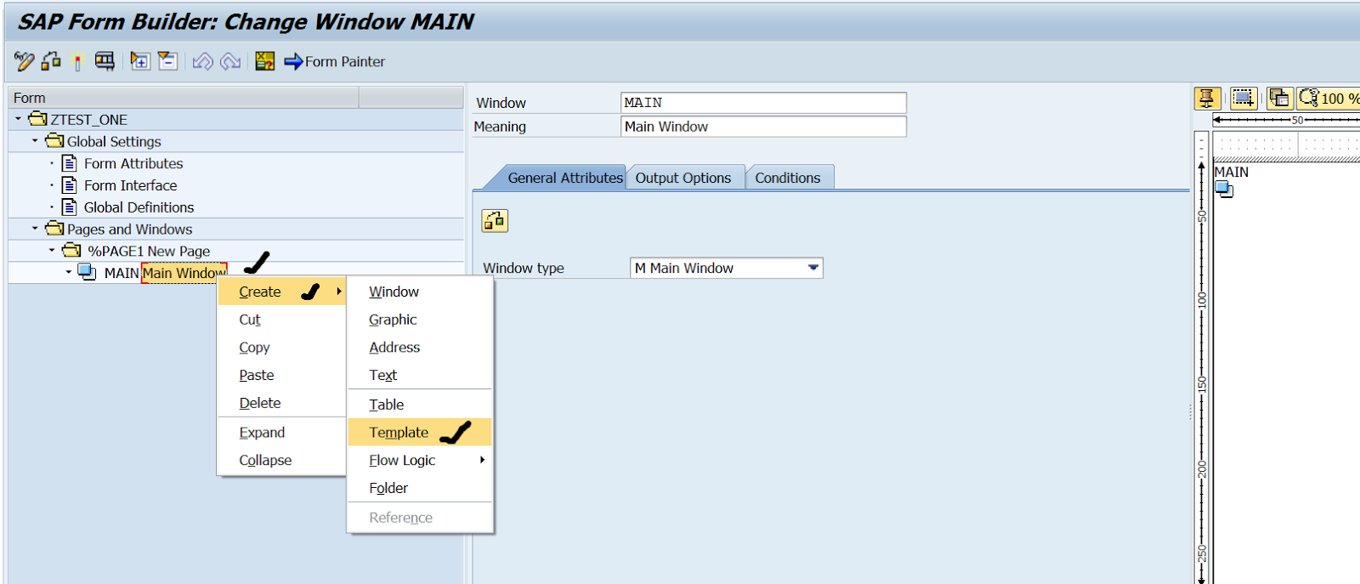Collapse the MAIN Main Window node
This screenshot has width=1360, height=584.
click(x=69, y=273)
